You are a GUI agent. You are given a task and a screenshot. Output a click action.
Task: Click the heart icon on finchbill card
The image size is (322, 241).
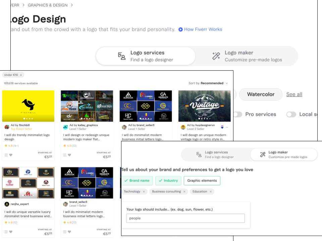(x=11, y=155)
